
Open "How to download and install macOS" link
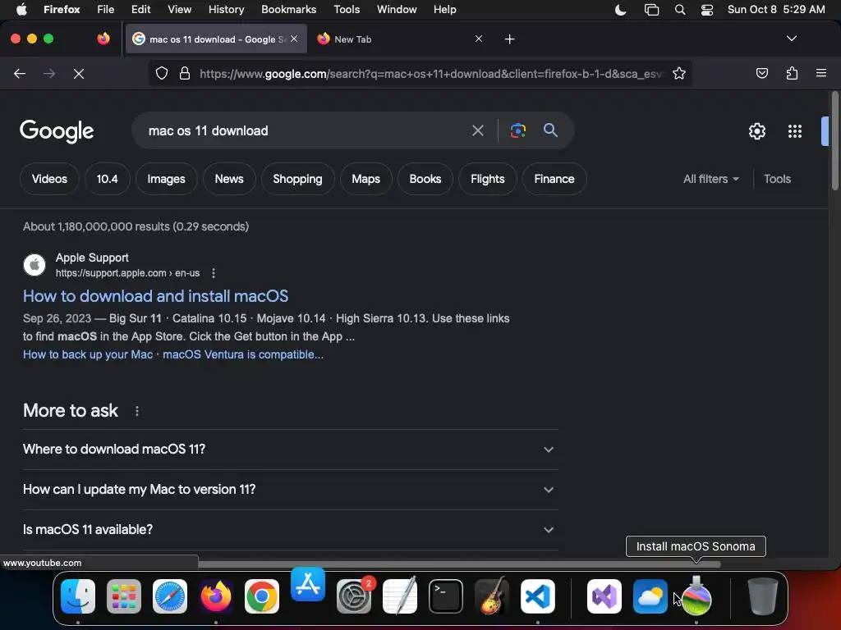click(x=155, y=296)
